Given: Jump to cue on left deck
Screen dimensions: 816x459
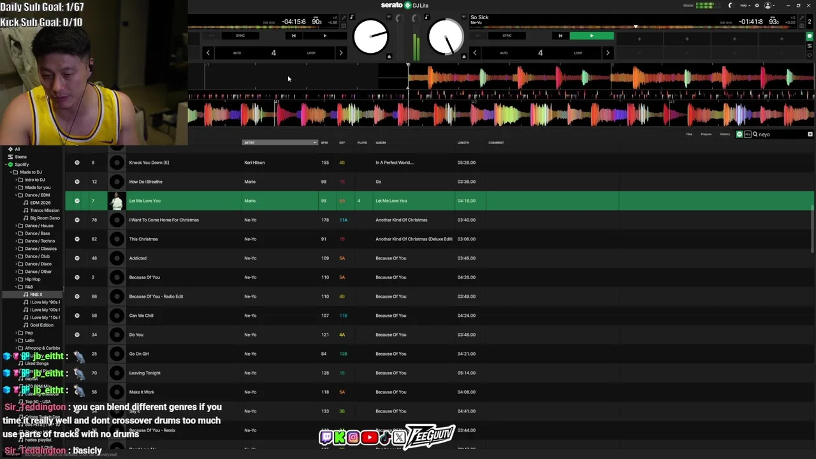Looking at the screenshot, I should tap(293, 36).
